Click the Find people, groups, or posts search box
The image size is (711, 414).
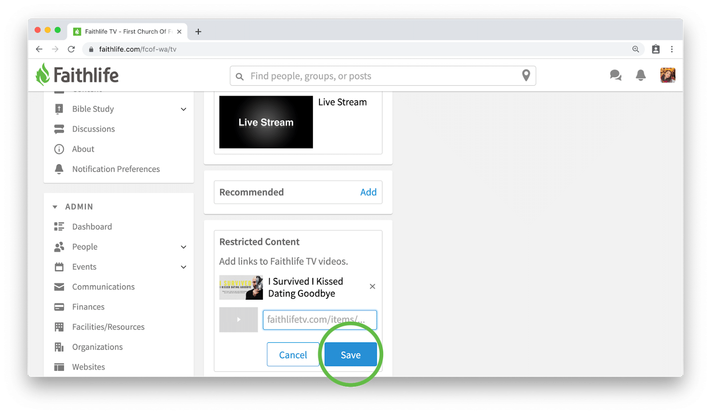click(x=383, y=76)
